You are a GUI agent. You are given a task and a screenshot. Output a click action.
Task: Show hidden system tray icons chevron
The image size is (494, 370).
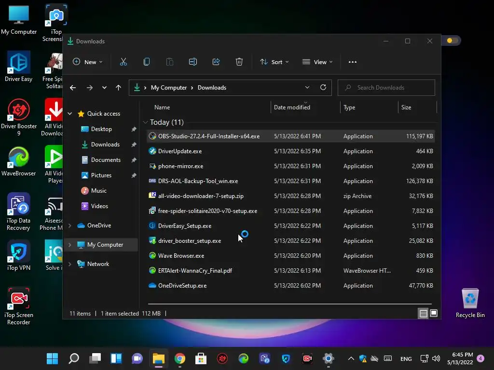[x=351, y=358]
